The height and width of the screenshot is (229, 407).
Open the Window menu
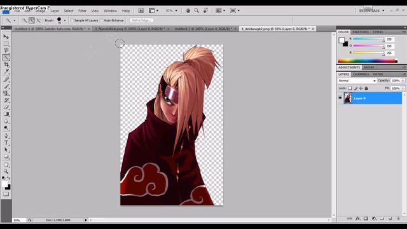point(110,11)
